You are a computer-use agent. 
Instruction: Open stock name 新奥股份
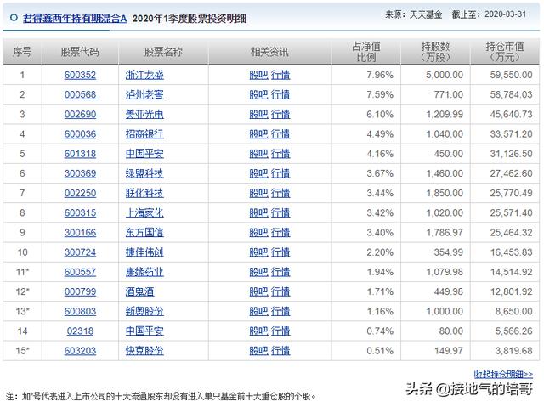(144, 311)
